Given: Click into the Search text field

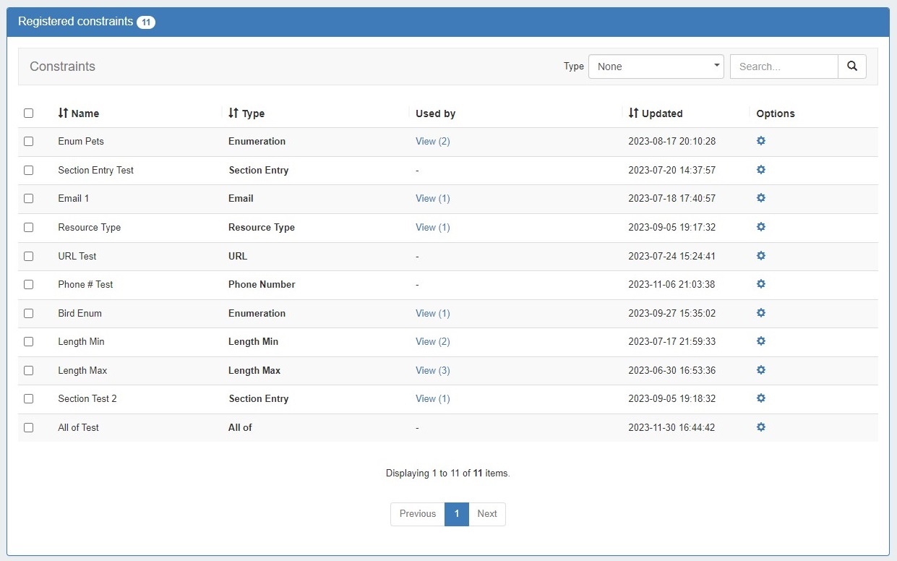Looking at the screenshot, I should (784, 67).
